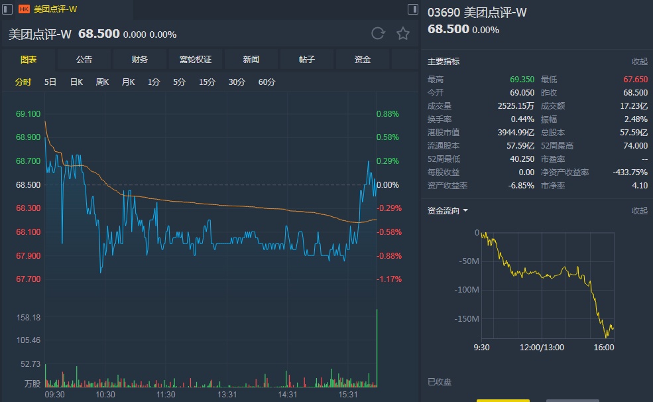Add stock to favorites star
This screenshot has width=653, height=402.
[x=402, y=33]
